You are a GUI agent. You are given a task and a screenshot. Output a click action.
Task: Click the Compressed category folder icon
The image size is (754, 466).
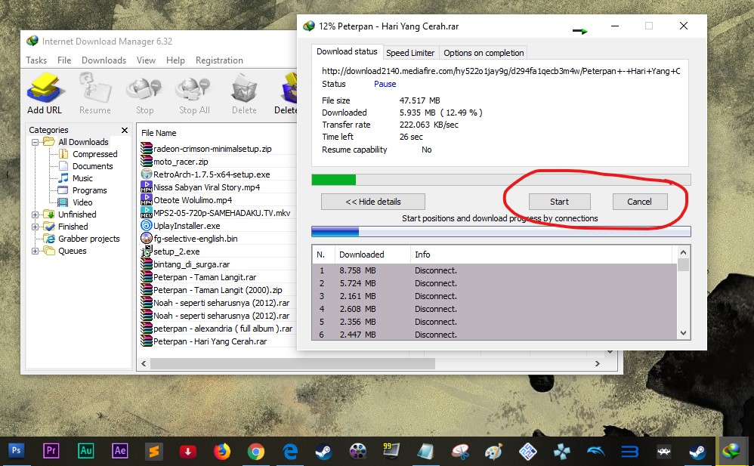pos(63,154)
